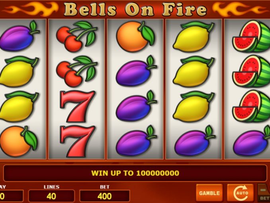Click the upper red seven on reel two
This screenshot has width=270, height=203.
pos(77,106)
